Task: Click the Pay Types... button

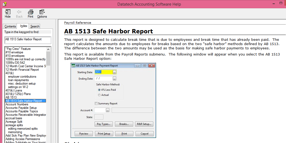Action: pos(103,124)
